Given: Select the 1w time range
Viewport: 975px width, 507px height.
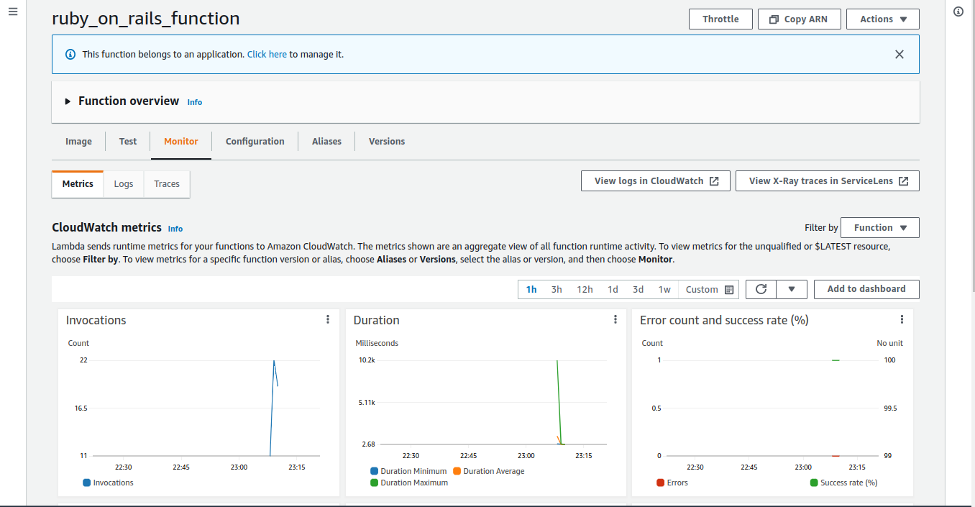Looking at the screenshot, I should (x=664, y=289).
